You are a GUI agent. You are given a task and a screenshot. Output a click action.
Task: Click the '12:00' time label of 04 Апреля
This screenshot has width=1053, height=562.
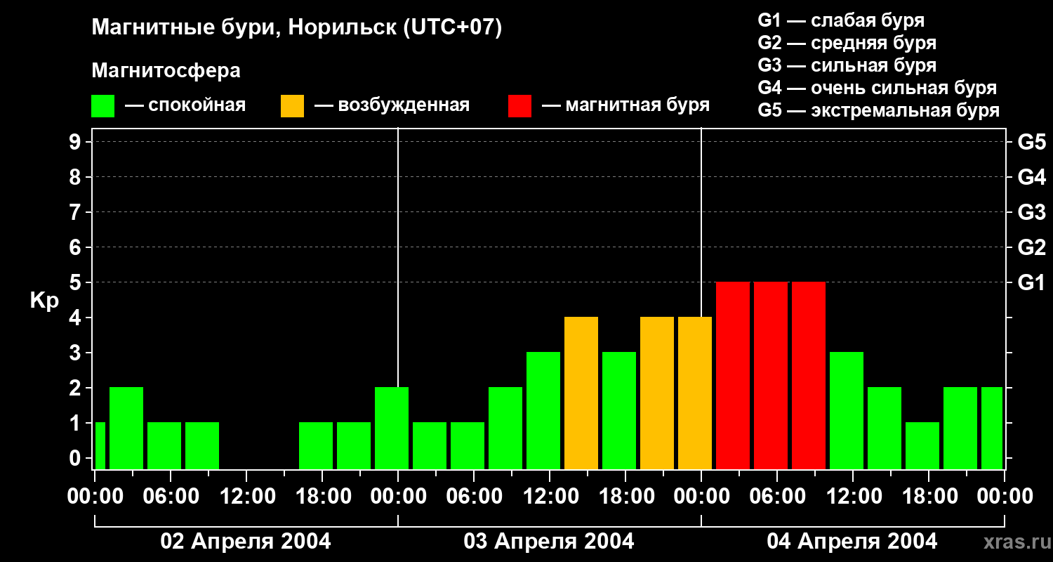(853, 497)
